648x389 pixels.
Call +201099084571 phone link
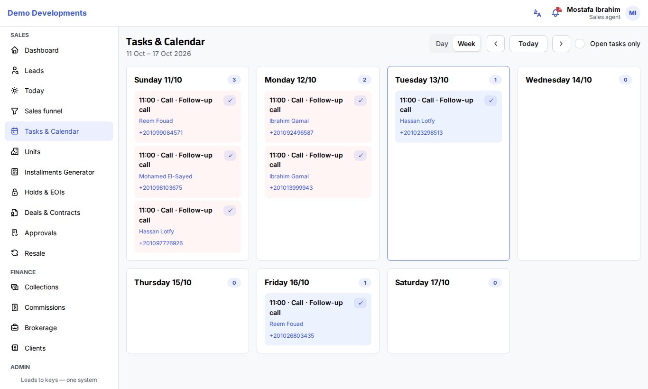click(x=161, y=133)
